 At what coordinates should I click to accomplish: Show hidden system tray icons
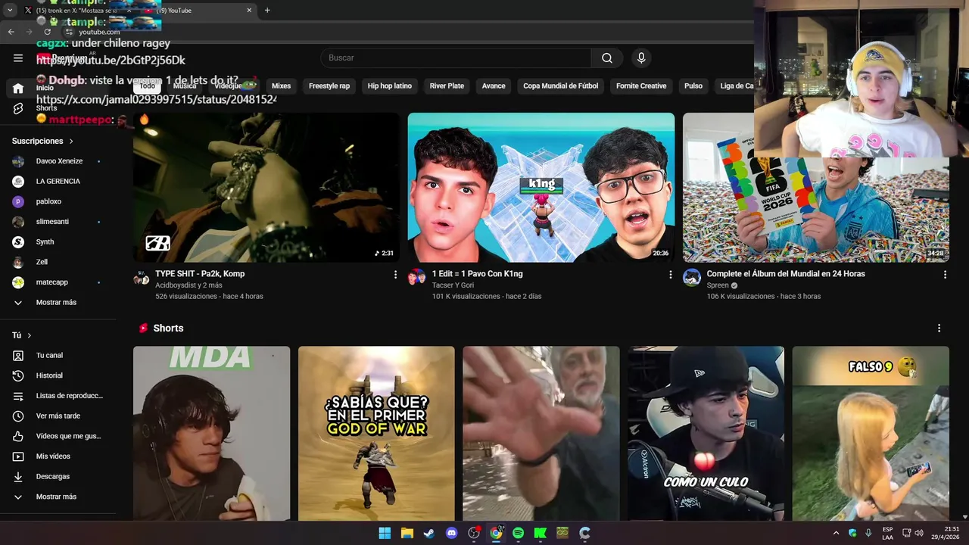[836, 533]
